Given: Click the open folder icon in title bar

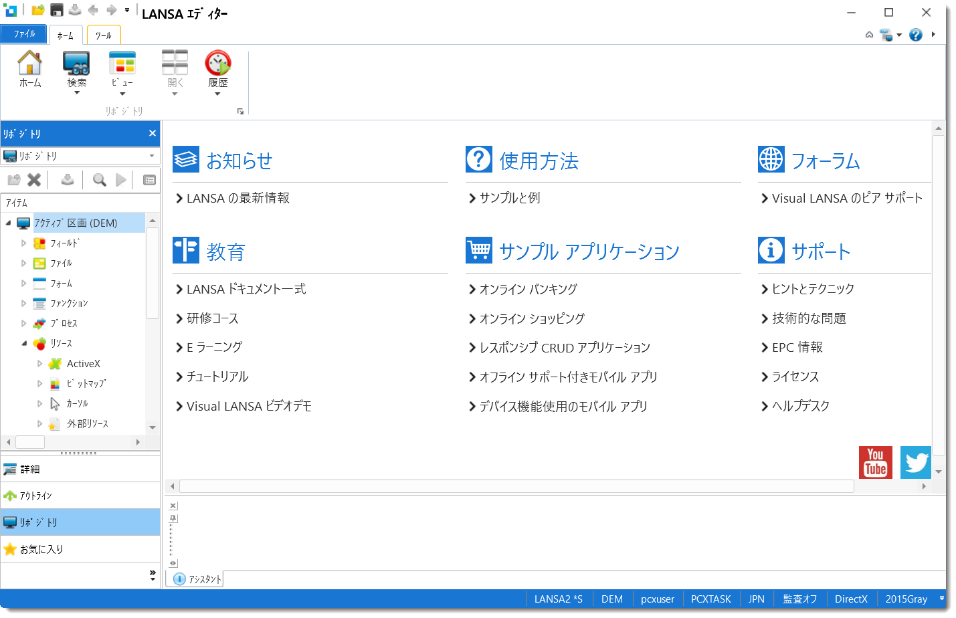Looking at the screenshot, I should (x=38, y=10).
